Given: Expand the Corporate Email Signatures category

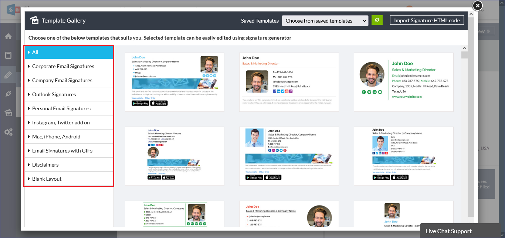Looking at the screenshot, I should tap(63, 66).
